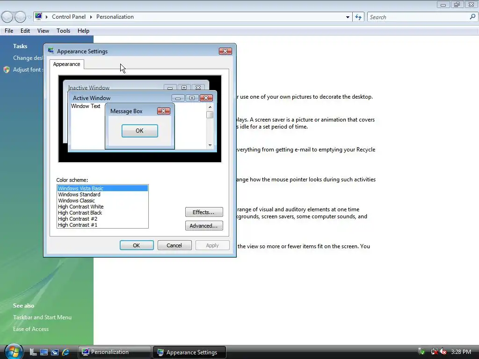This screenshot has height=359, width=479.
Task: Select High Contrast #2 scheme
Action: point(102,219)
